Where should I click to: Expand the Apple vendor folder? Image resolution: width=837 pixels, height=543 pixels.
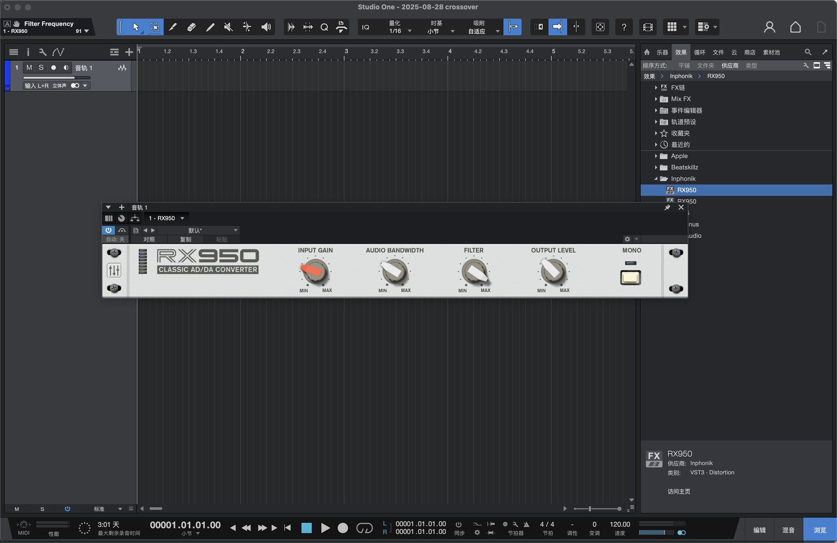tap(656, 156)
